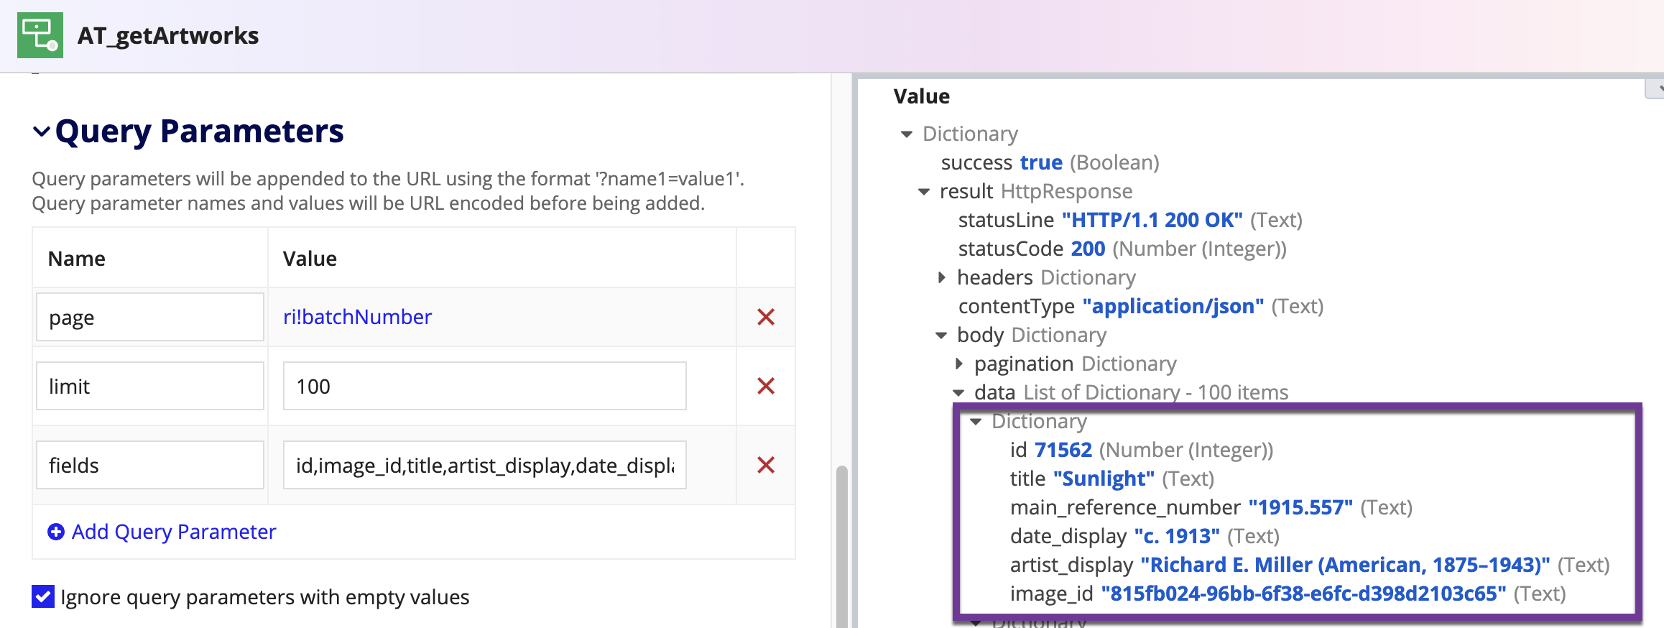Click the Value column header in parameters table
1664x628 pixels.
click(310, 259)
